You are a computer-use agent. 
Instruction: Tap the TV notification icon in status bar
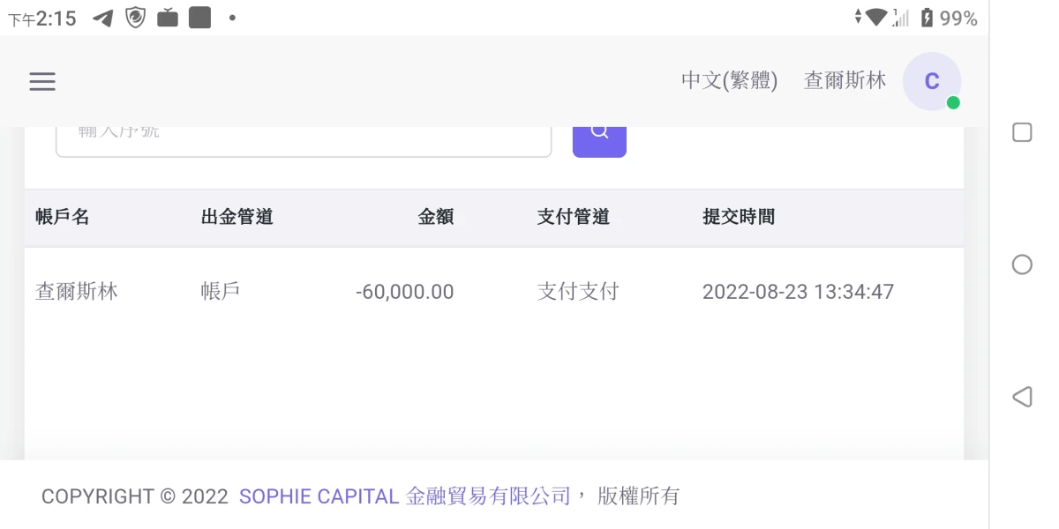point(168,18)
